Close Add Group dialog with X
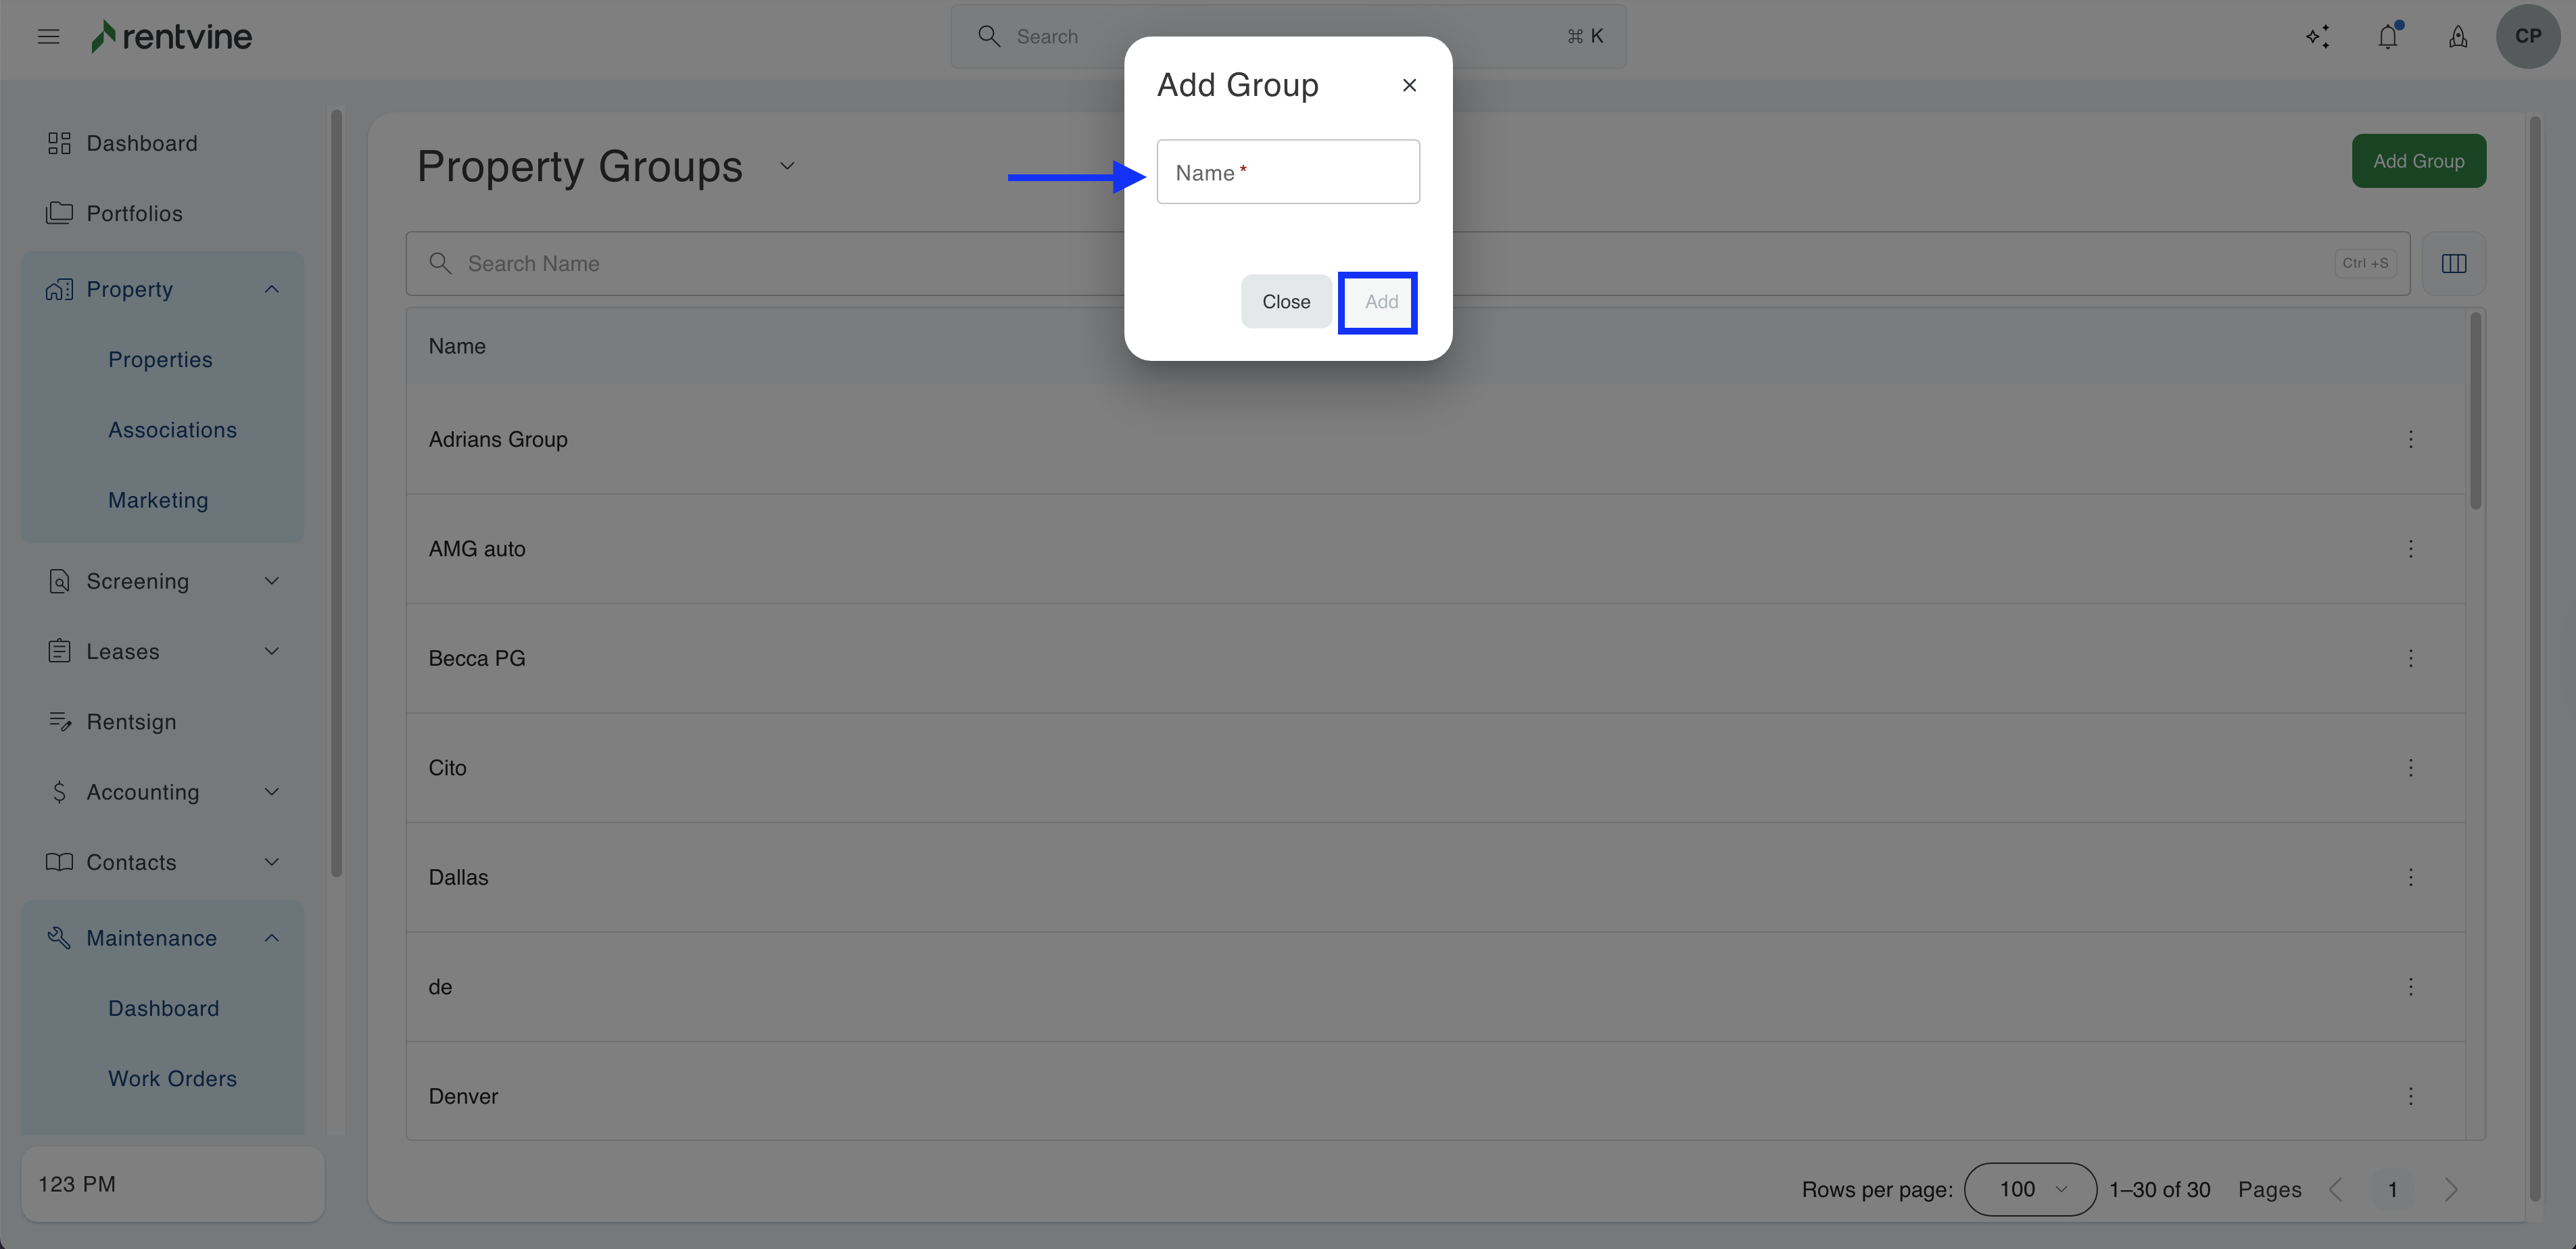 pos(1409,86)
